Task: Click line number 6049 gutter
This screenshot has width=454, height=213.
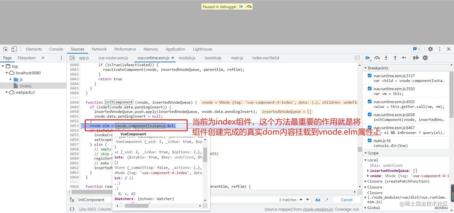Action: (74, 107)
